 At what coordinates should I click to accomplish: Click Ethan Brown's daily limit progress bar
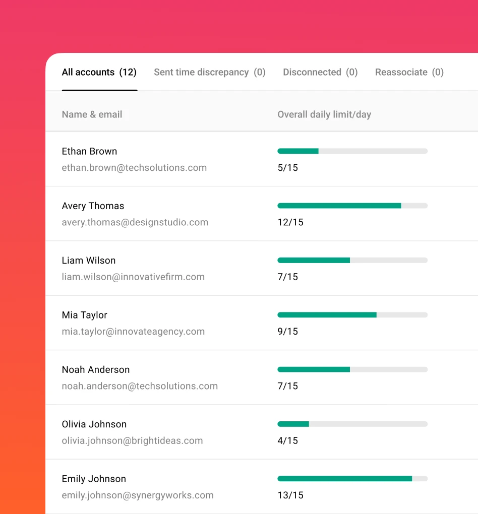point(352,151)
